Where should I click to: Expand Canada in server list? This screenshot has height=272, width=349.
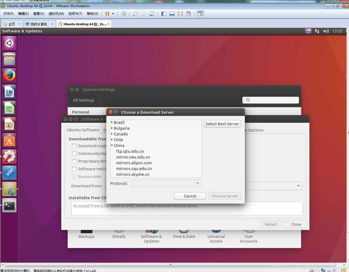pos(112,134)
